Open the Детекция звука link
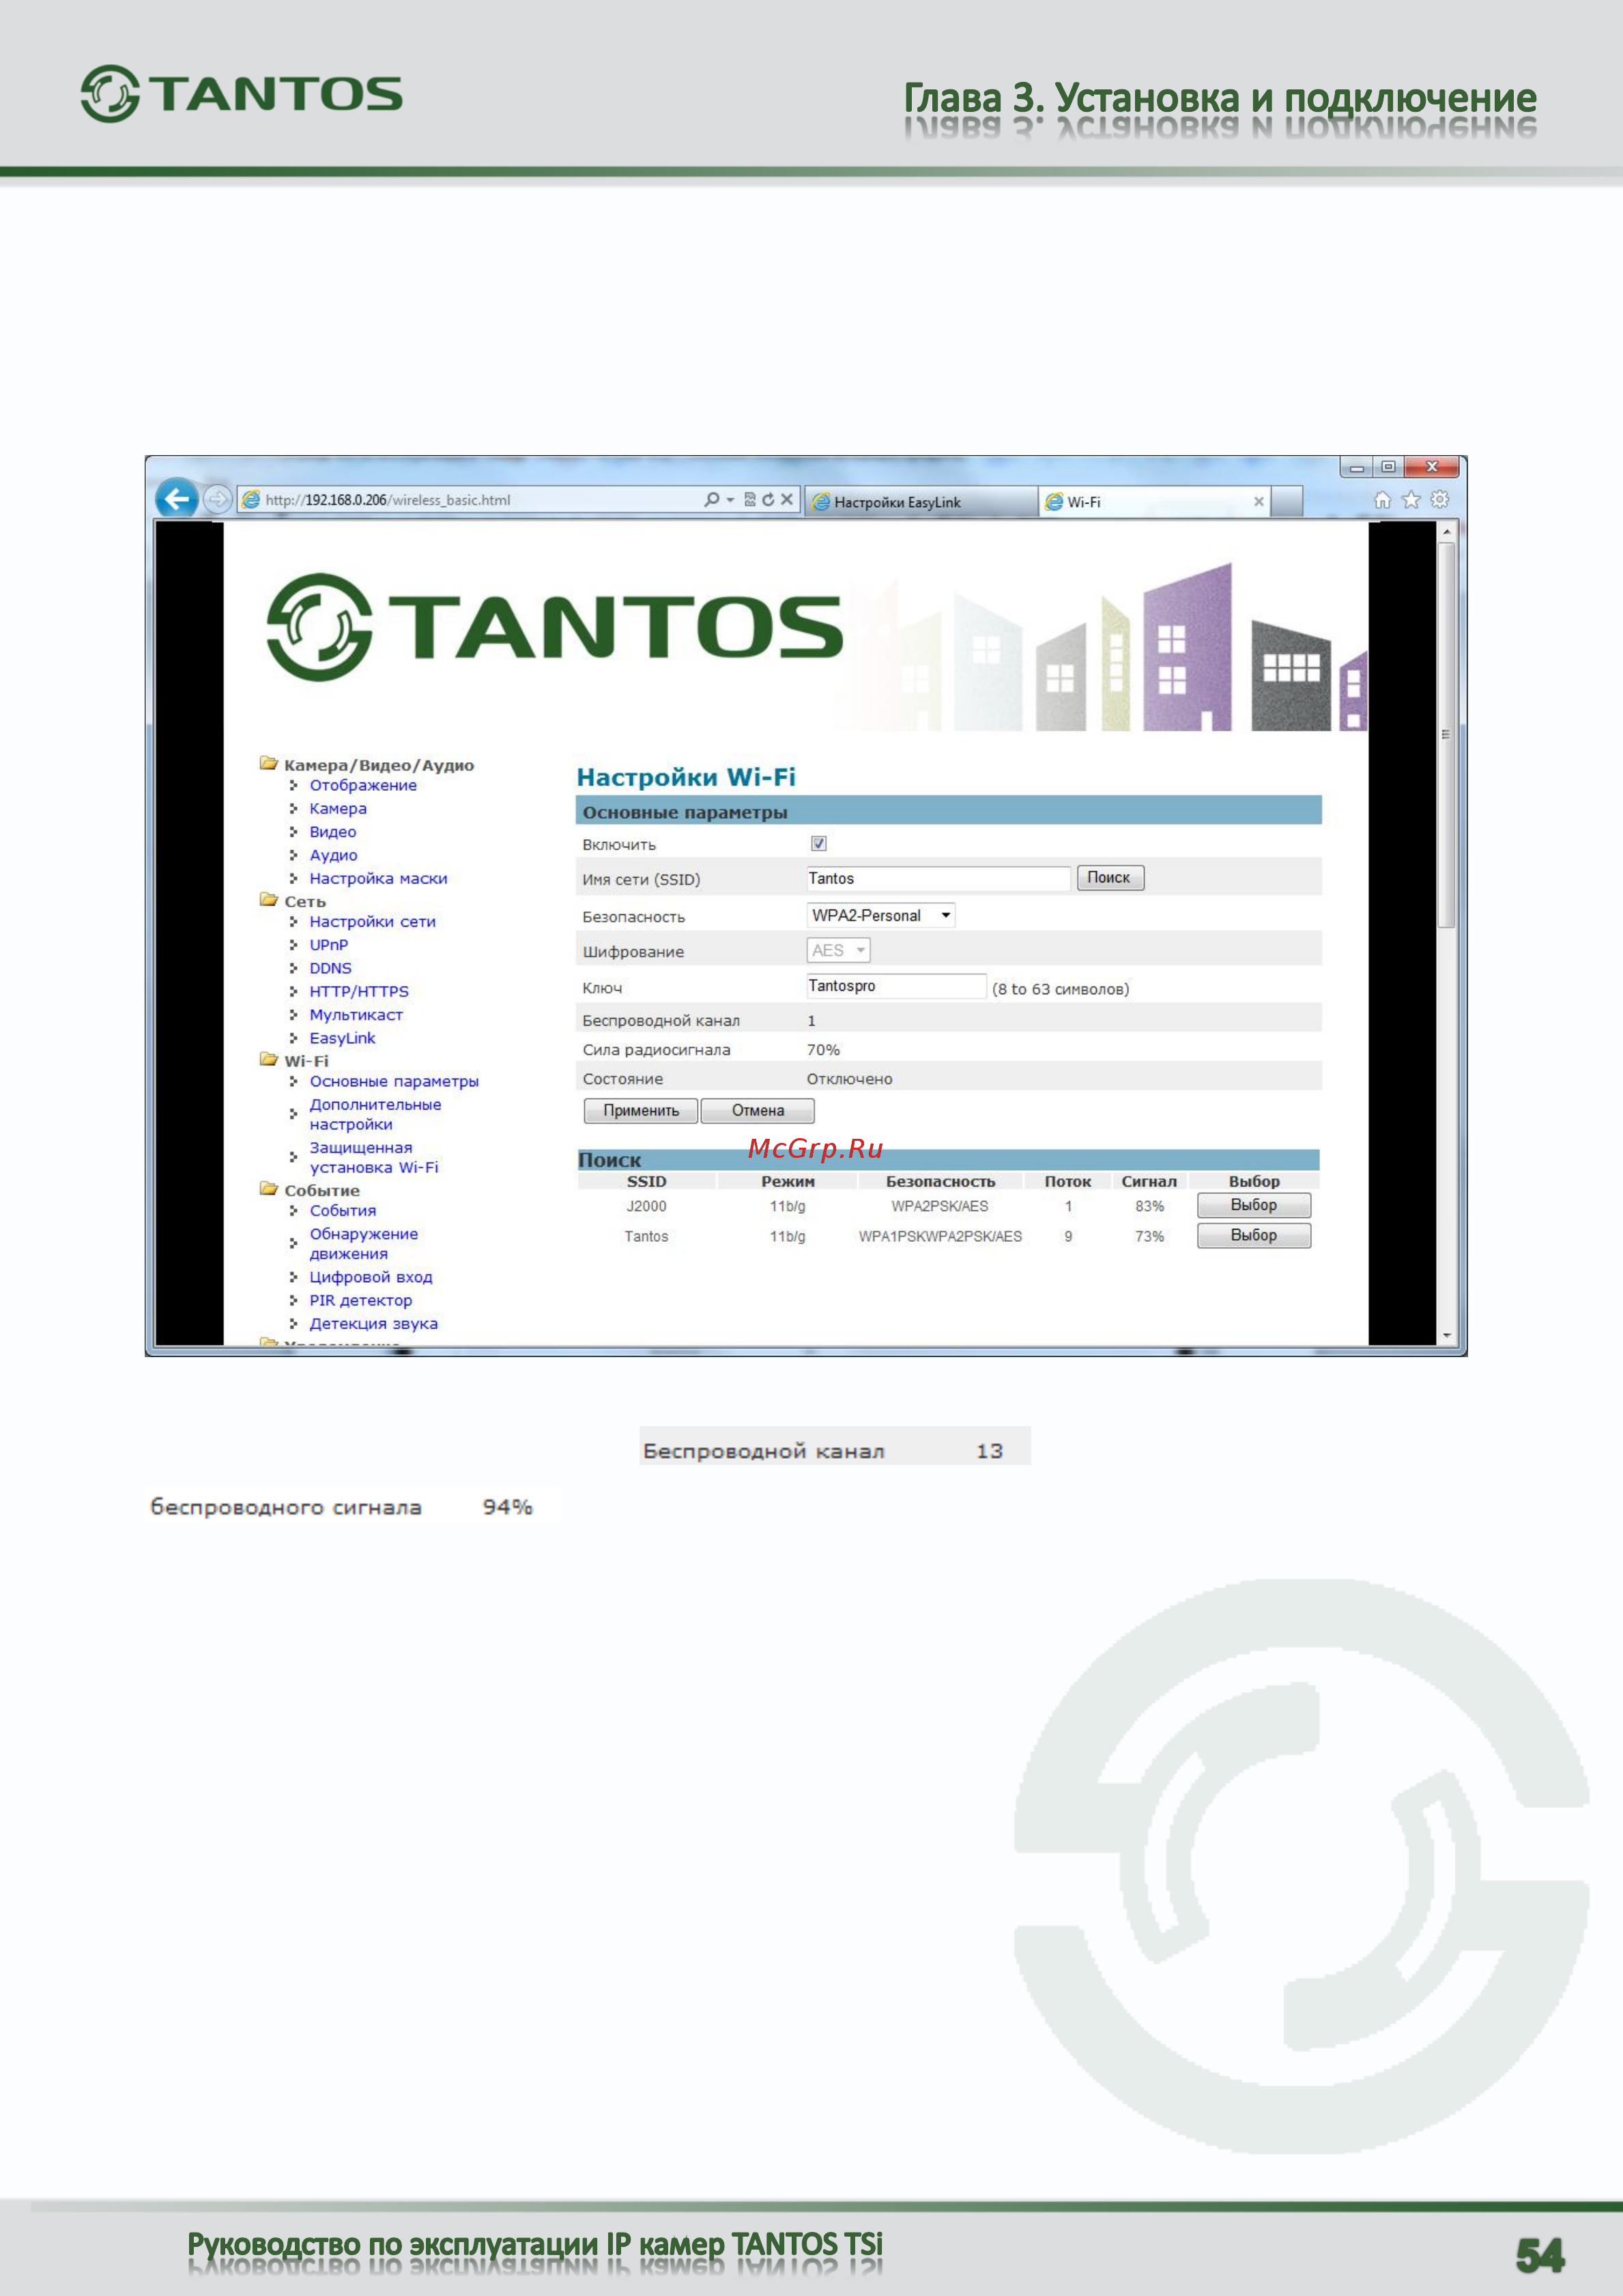The height and width of the screenshot is (2296, 1623). (x=373, y=1323)
